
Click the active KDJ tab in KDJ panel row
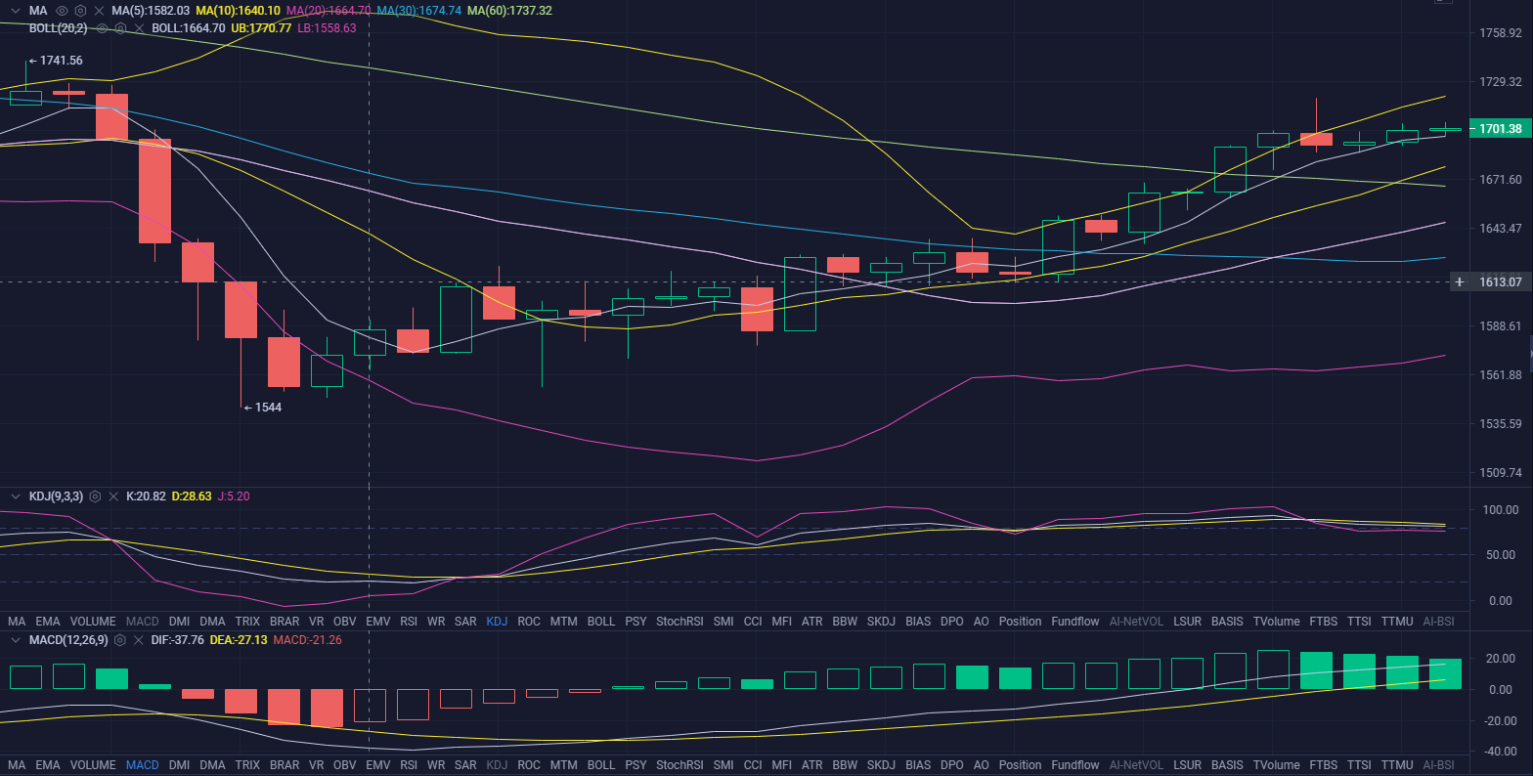click(x=497, y=622)
